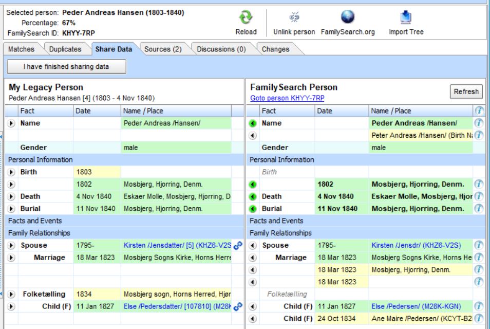Open info for FamilySearch Marriage Mosbjerg Sogns row
Viewport: 490px width, 329px height.
(479, 257)
